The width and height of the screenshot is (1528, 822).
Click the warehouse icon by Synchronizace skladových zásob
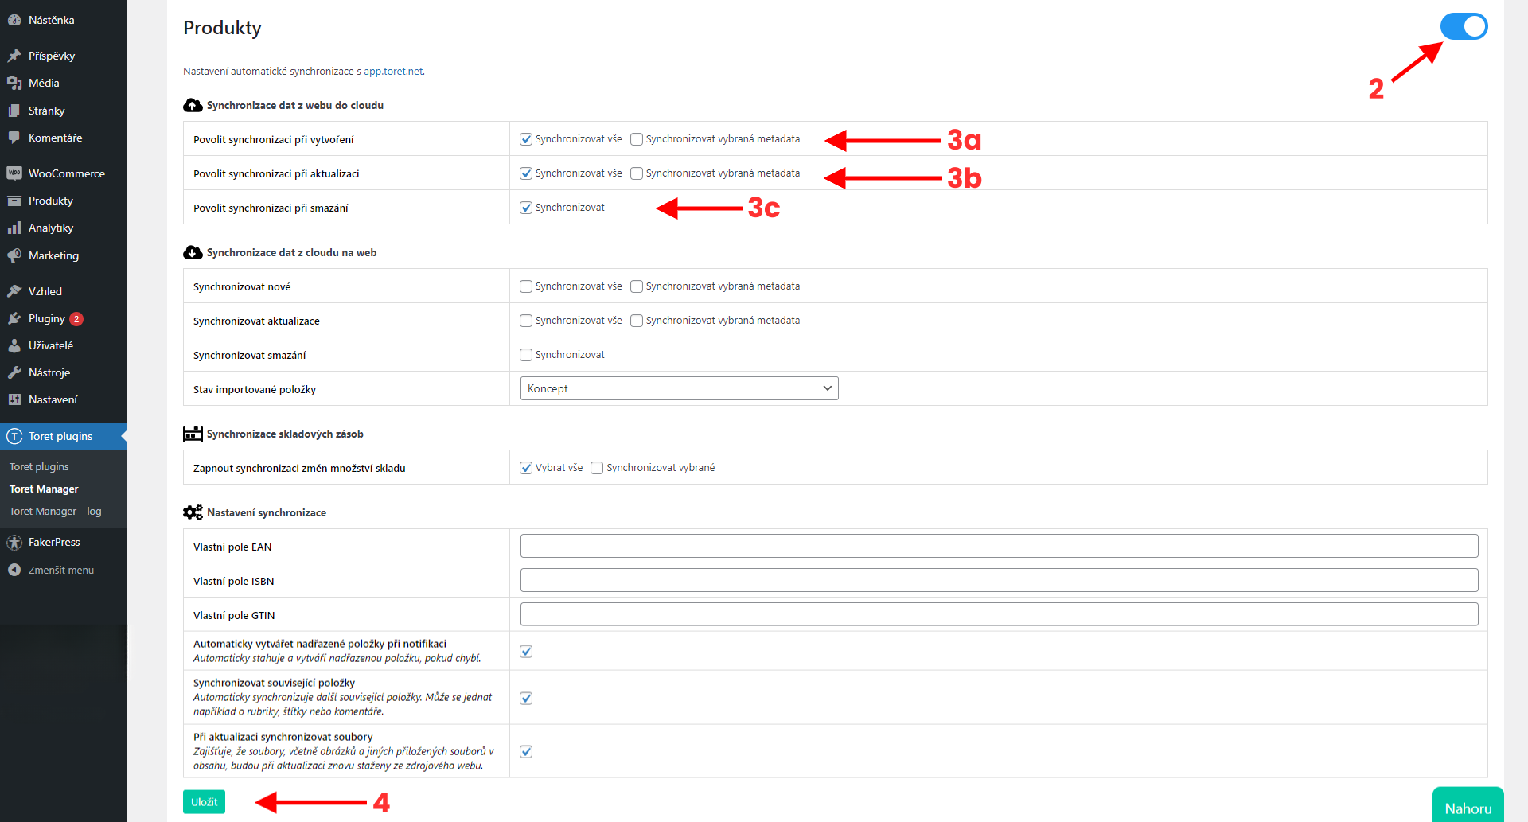(193, 434)
